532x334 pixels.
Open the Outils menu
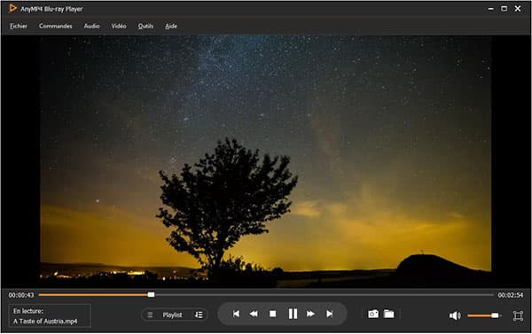click(145, 26)
